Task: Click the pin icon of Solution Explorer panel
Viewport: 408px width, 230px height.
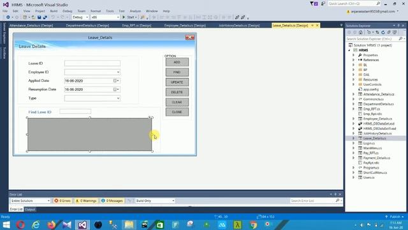Action: [x=398, y=26]
